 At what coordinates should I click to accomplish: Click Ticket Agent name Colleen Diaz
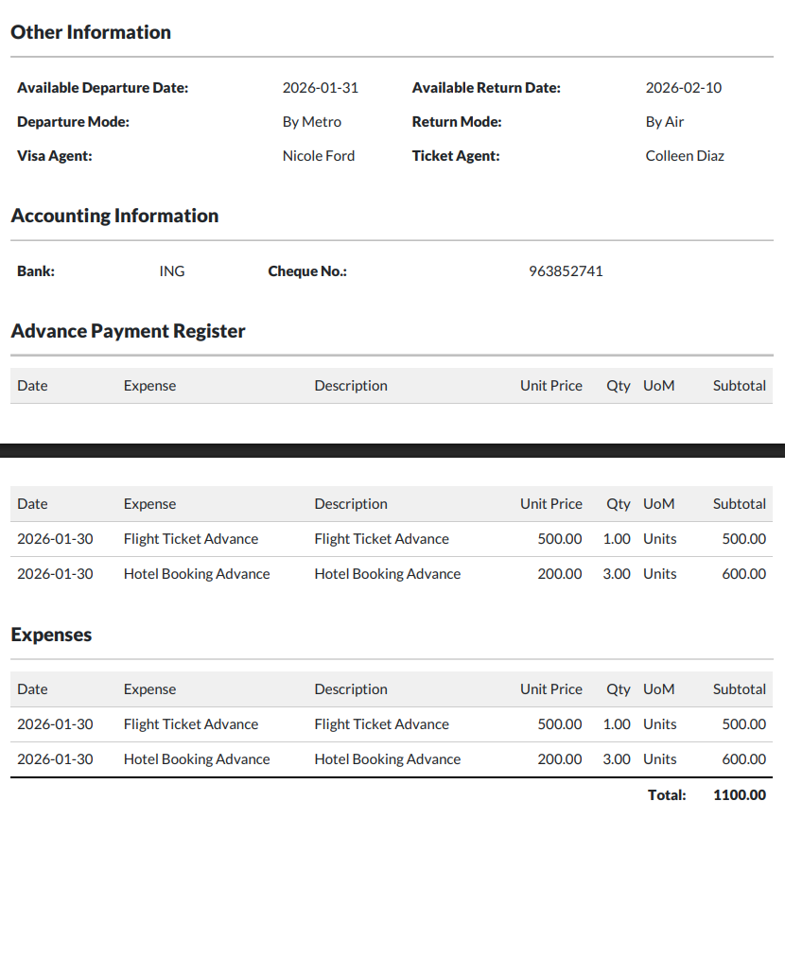tap(685, 156)
